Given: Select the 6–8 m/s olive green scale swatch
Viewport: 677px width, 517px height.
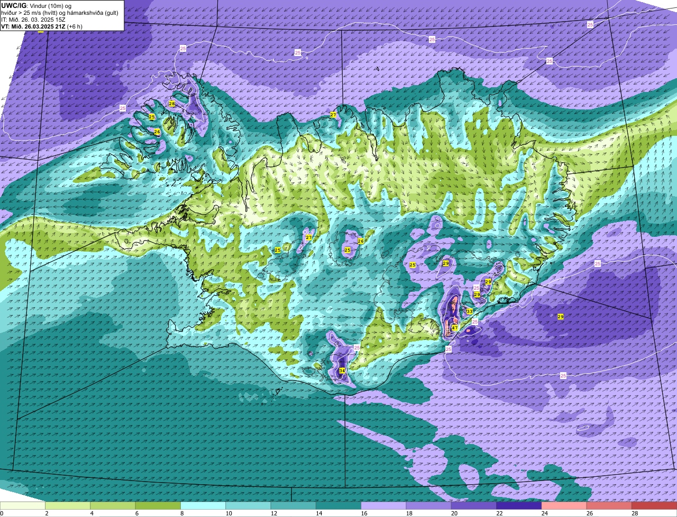Looking at the screenshot, I should pyautogui.click(x=158, y=505).
